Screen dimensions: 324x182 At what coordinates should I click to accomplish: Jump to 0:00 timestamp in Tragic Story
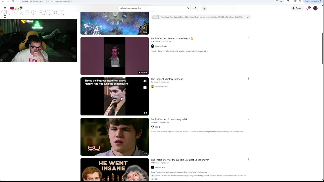(153, 176)
